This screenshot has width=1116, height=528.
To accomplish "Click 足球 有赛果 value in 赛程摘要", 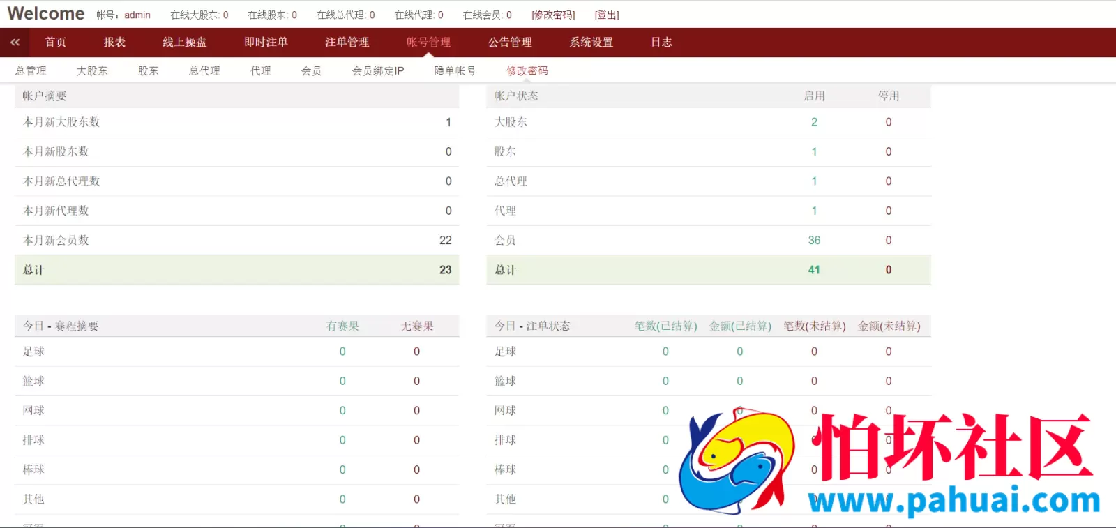I will [x=342, y=352].
